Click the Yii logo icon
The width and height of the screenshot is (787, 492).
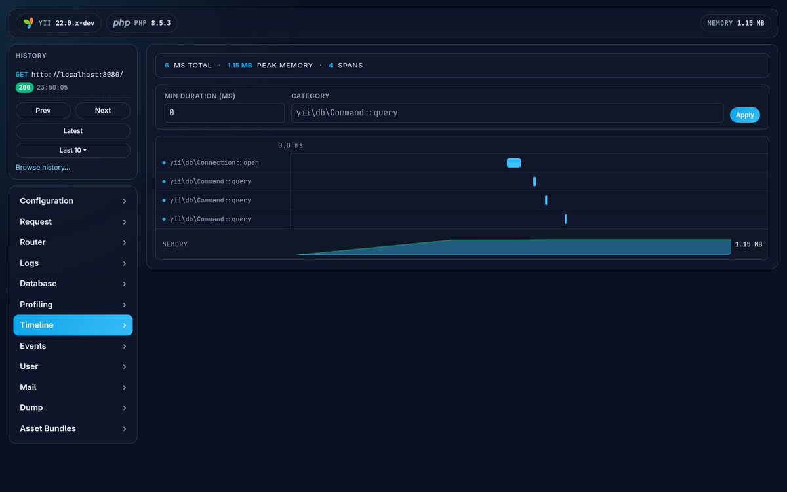click(x=28, y=23)
